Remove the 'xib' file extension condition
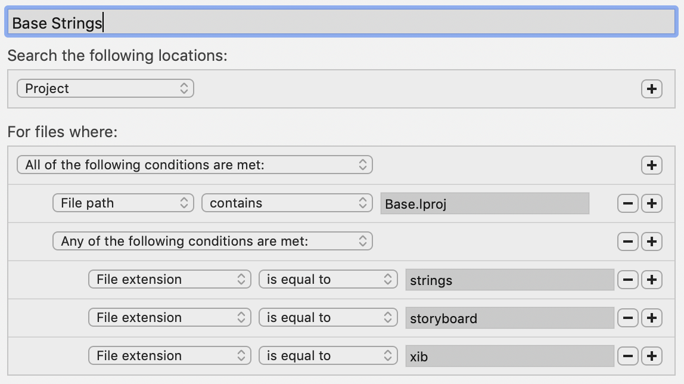This screenshot has width=684, height=384. (627, 355)
